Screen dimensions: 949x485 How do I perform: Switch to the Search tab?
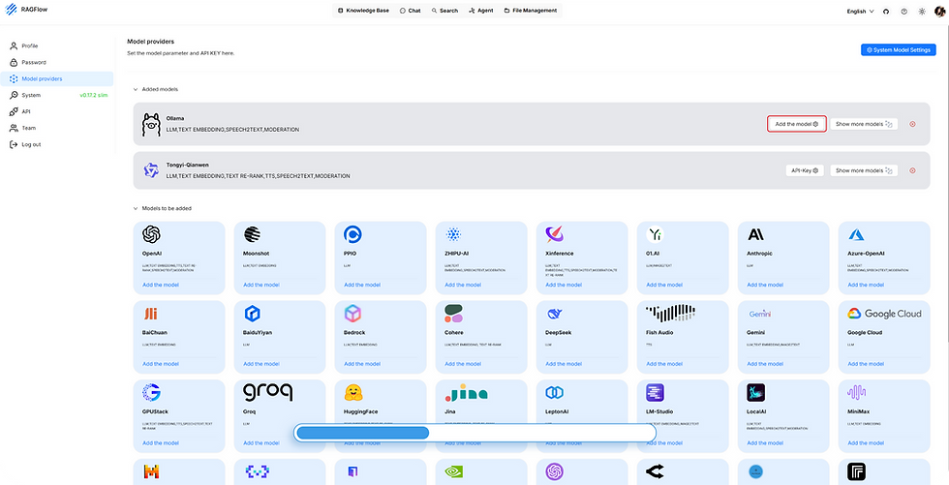444,11
